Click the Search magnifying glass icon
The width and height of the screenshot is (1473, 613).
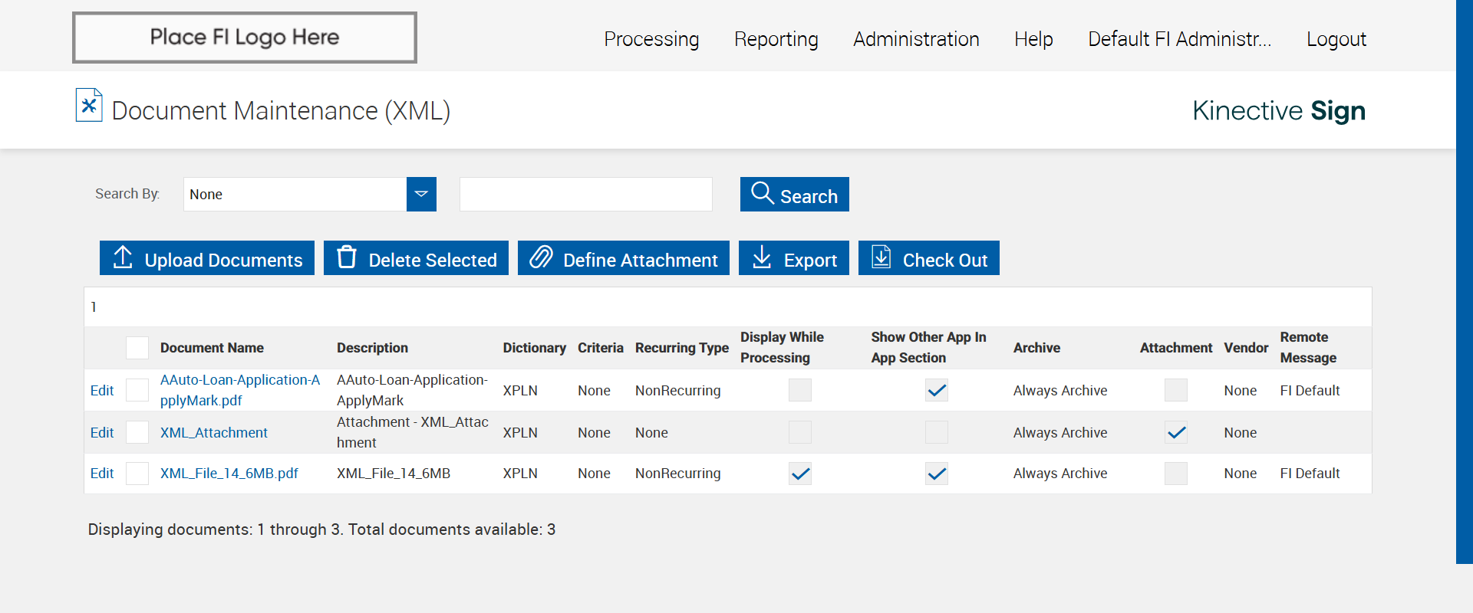tap(762, 193)
